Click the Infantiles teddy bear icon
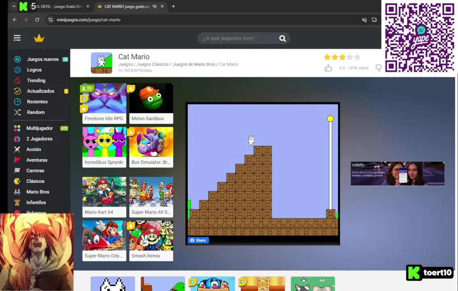The height and width of the screenshot is (291, 458). tap(17, 202)
